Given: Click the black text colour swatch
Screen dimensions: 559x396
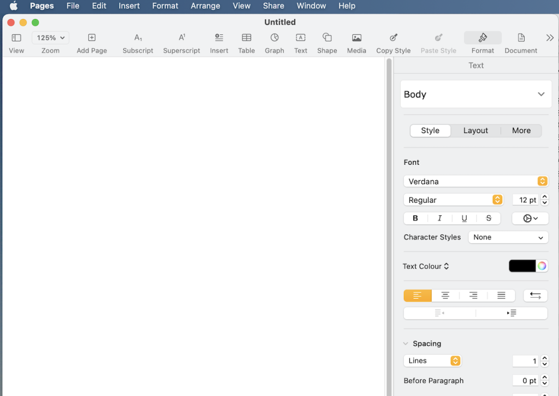Looking at the screenshot, I should [x=522, y=266].
